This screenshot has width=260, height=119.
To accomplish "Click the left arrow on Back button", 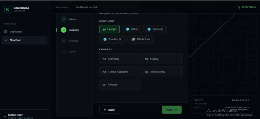I will click(x=105, y=110).
